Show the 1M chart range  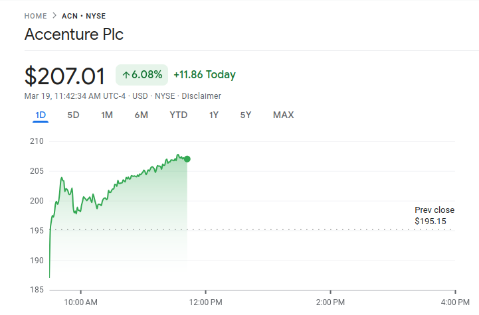(x=107, y=115)
